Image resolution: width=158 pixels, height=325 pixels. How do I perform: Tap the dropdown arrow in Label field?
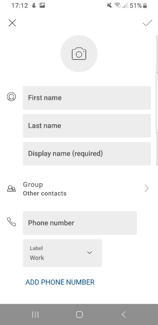point(90,252)
